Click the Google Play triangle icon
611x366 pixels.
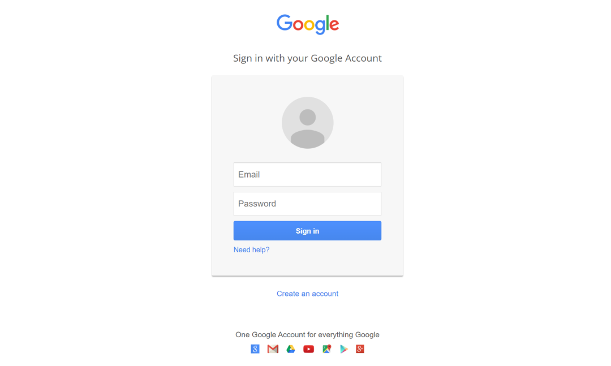point(344,349)
